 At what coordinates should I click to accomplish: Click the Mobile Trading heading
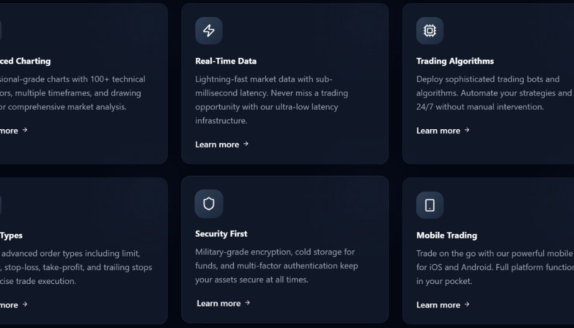[x=447, y=235]
